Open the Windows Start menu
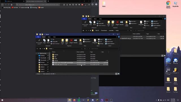The width and height of the screenshot is (181, 102). (x=2, y=100)
